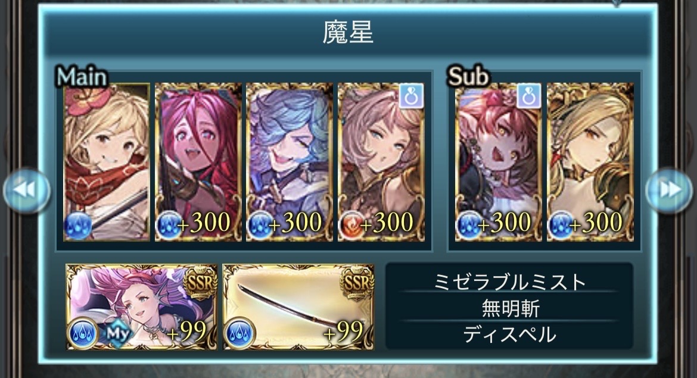Select blonde main character with red scarf
Image resolution: width=697 pixels, height=378 pixels.
[107, 162]
